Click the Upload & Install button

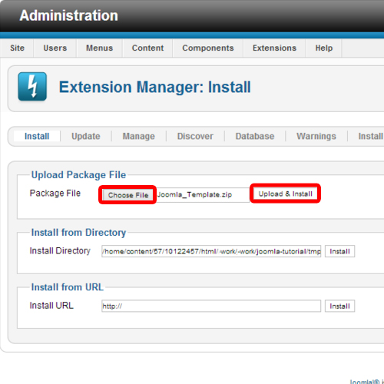(285, 194)
